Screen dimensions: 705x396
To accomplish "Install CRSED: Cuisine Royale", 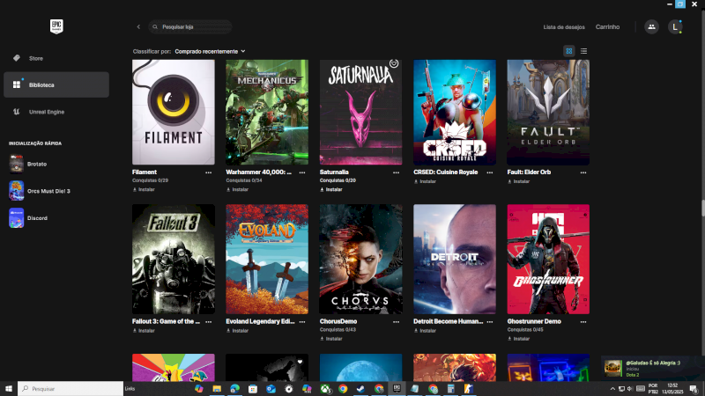I will point(425,181).
